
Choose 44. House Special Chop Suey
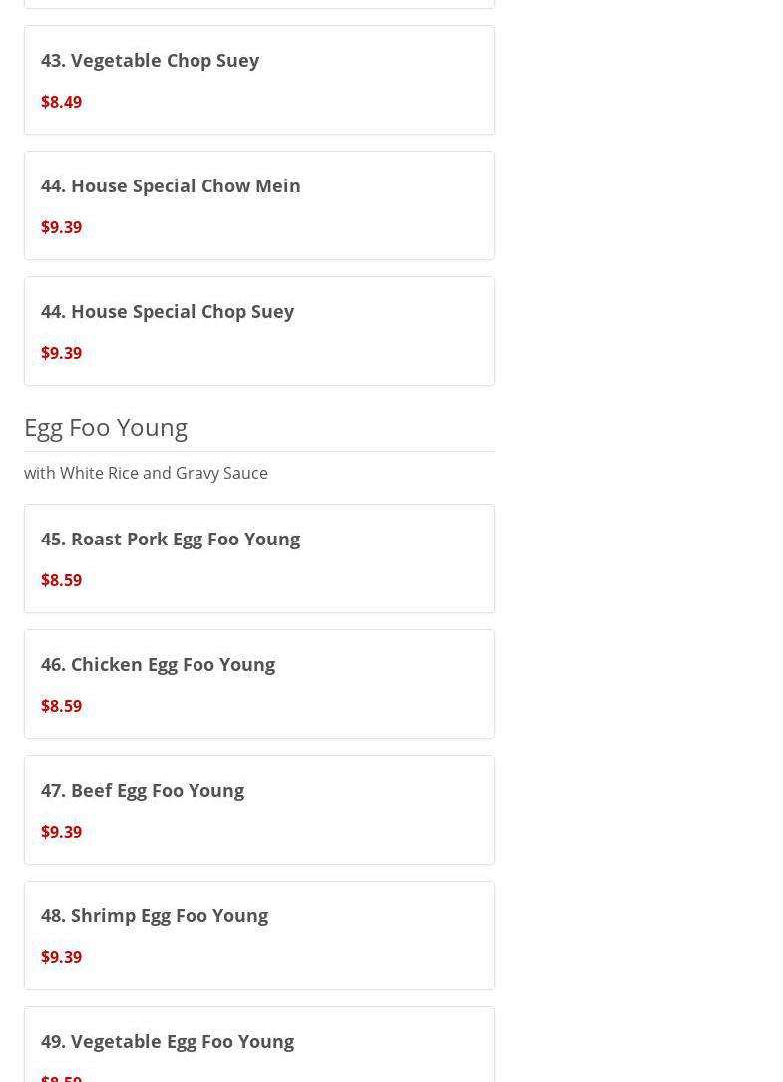click(x=168, y=311)
